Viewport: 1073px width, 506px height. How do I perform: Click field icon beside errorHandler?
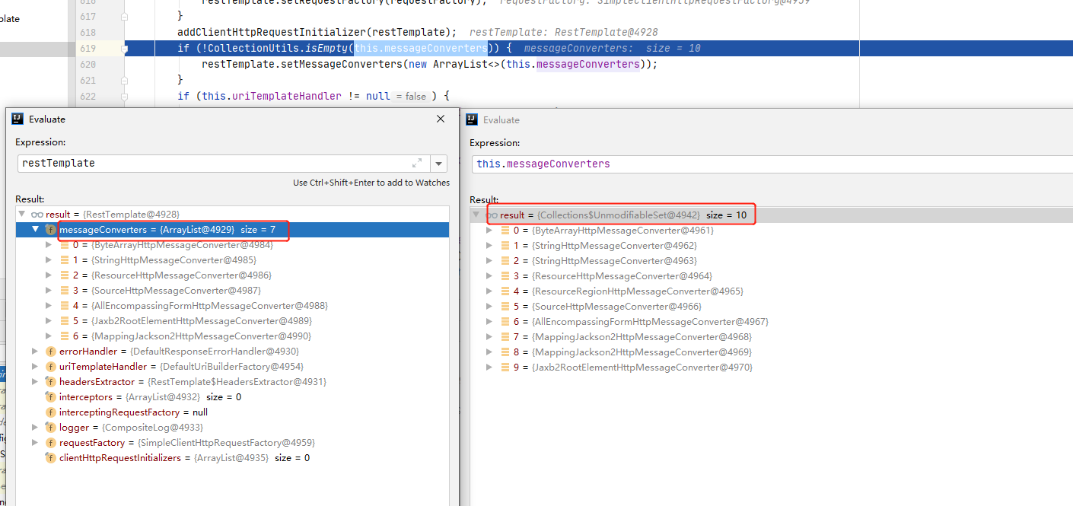[x=51, y=352]
